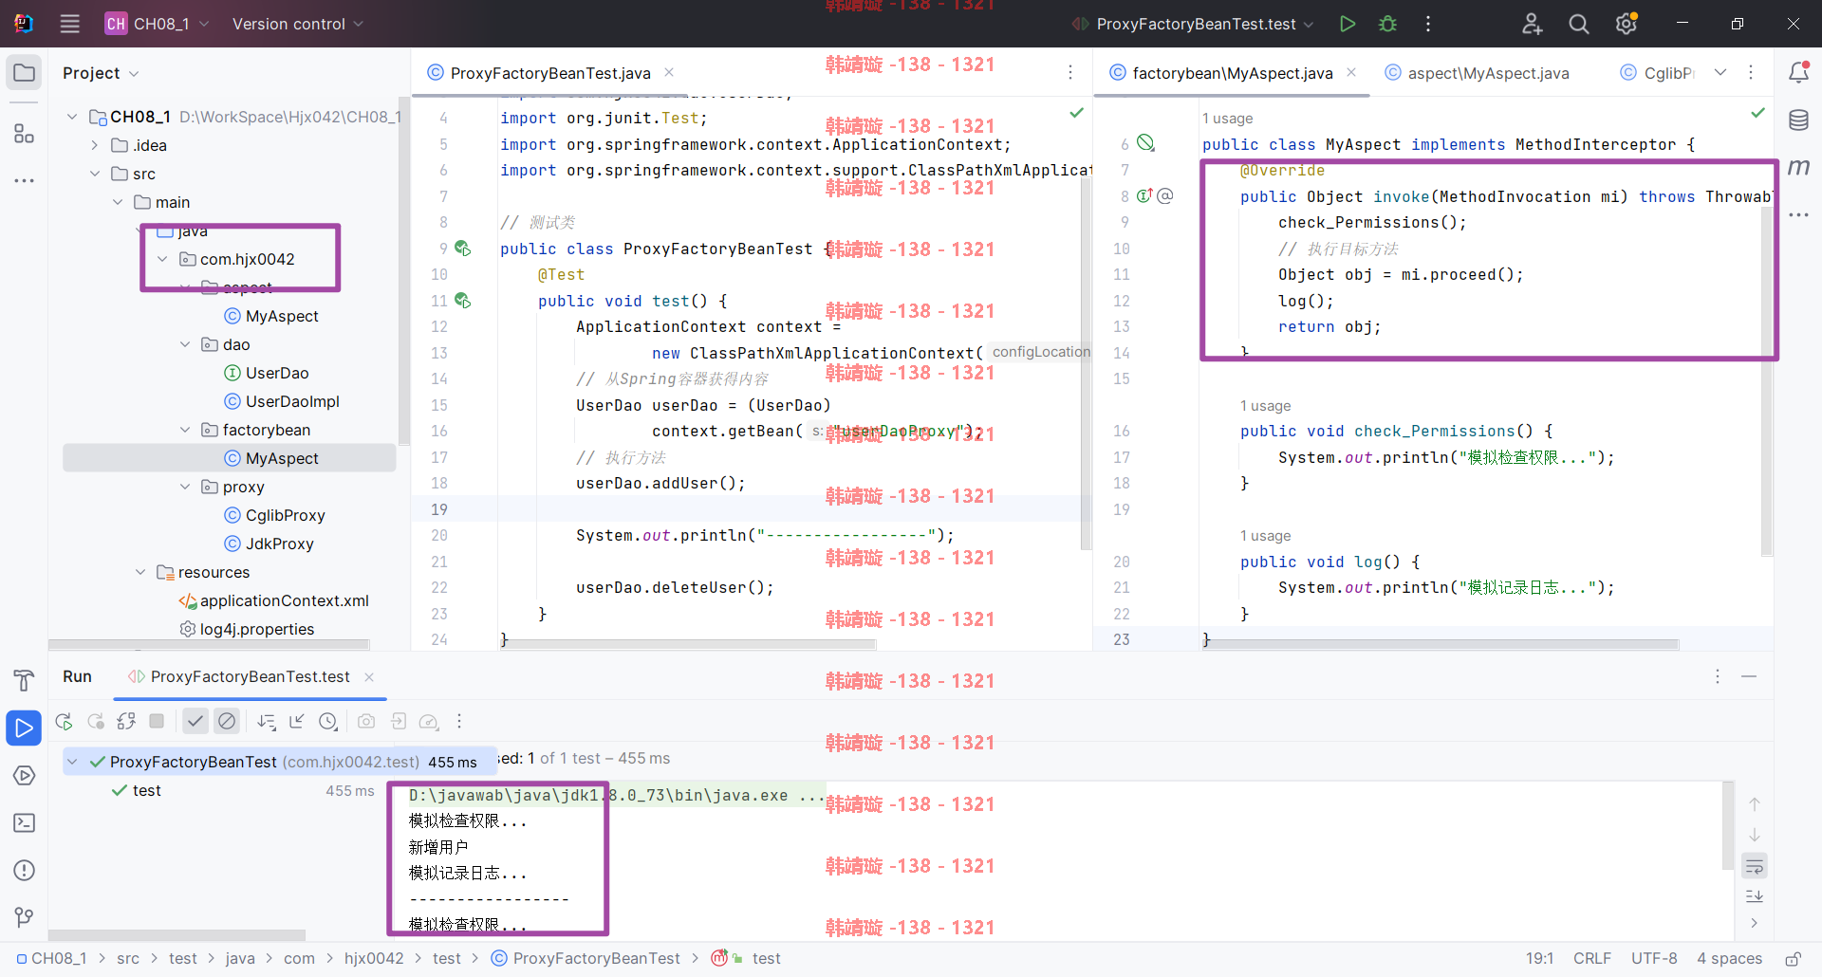This screenshot has height=977, width=1822.
Task: Click the UTF-8 encoding in status bar
Action: 1654,959
